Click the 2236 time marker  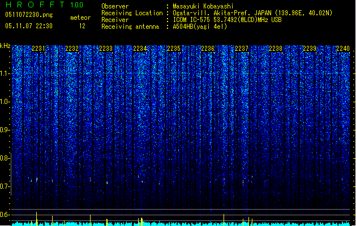(208, 48)
